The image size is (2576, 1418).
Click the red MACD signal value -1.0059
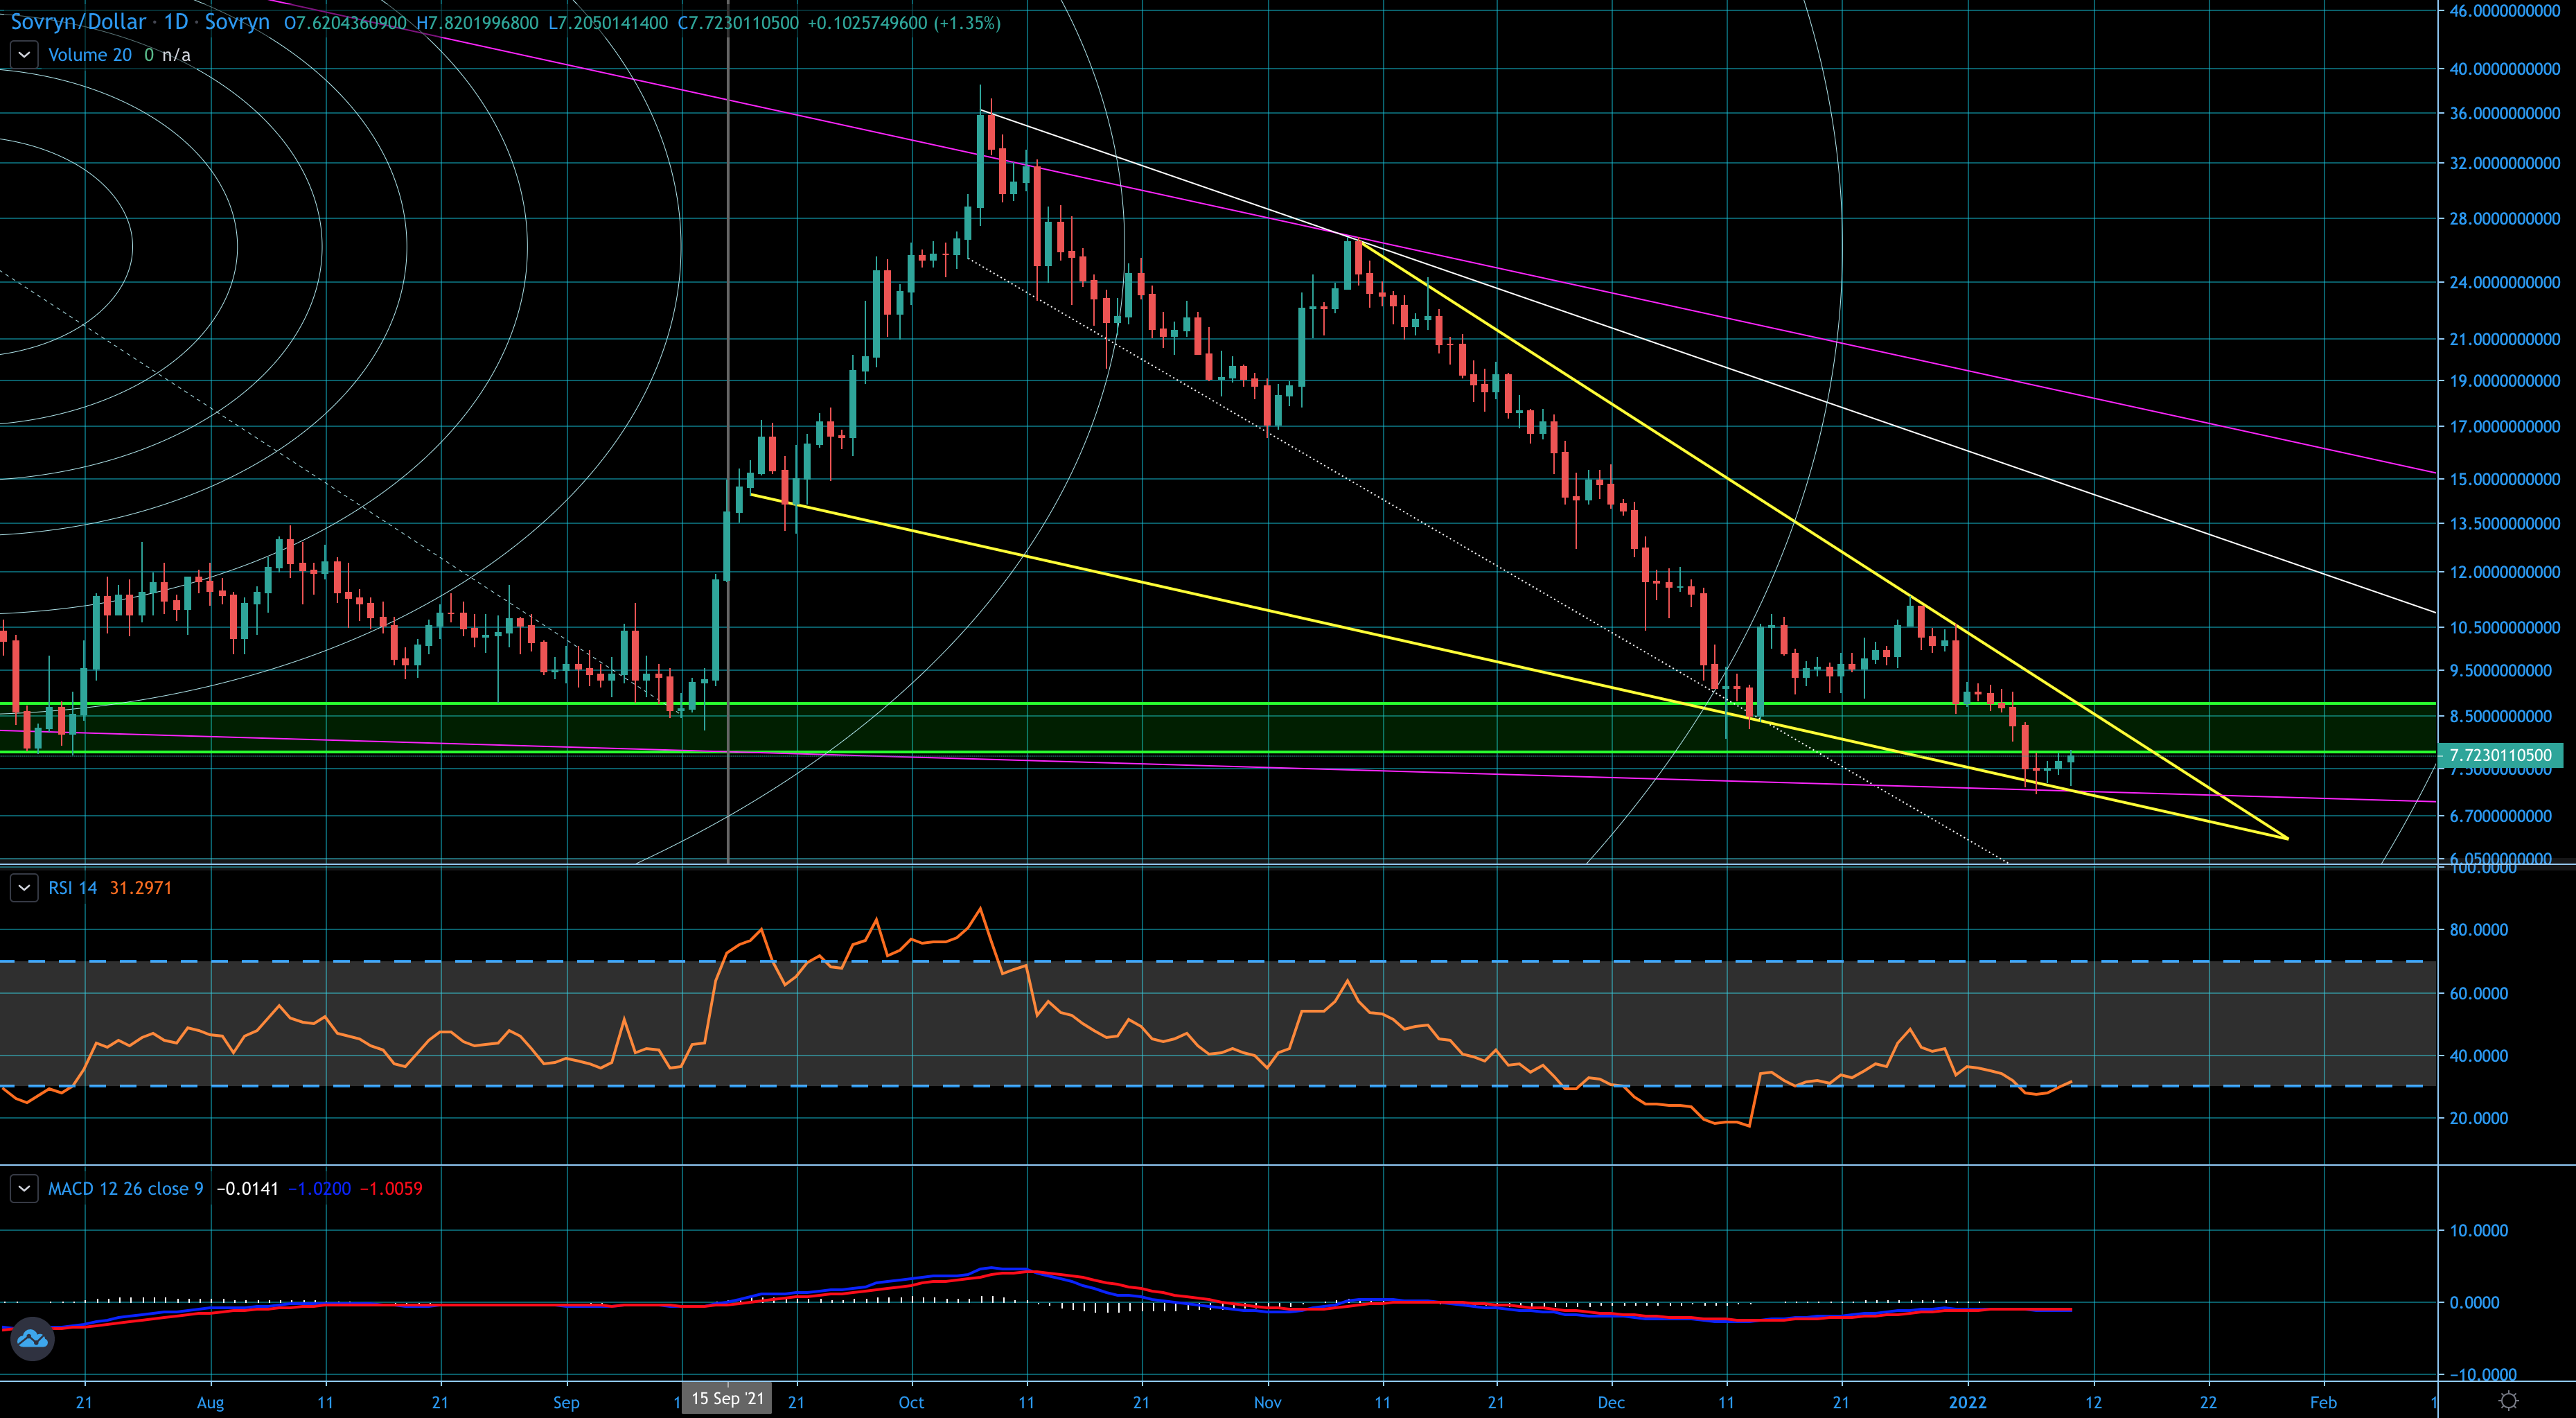[x=391, y=1189]
